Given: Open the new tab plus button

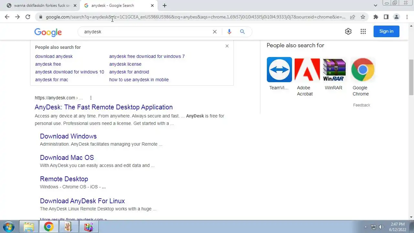Looking at the screenshot, I should coord(165,6).
